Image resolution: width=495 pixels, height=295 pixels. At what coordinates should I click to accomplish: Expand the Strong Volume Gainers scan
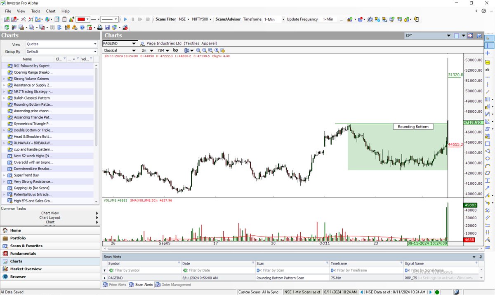tap(4, 79)
